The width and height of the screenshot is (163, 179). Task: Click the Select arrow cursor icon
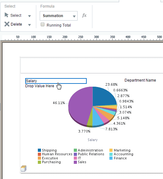[x=7, y=15]
